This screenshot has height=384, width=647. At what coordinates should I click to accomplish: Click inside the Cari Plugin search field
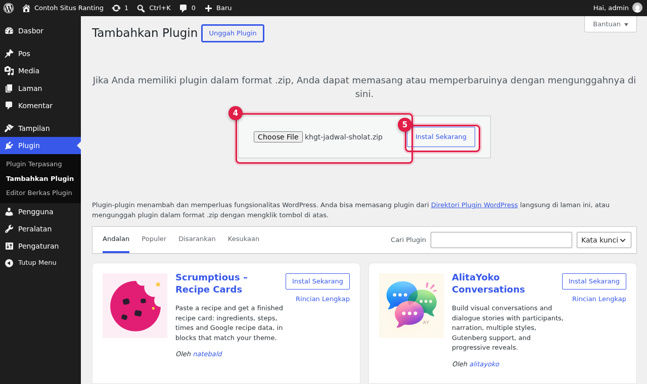pyautogui.click(x=501, y=240)
